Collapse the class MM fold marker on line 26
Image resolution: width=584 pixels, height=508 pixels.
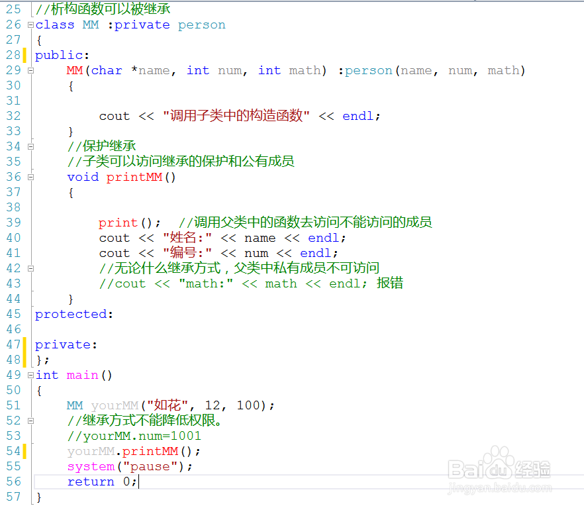coord(30,25)
